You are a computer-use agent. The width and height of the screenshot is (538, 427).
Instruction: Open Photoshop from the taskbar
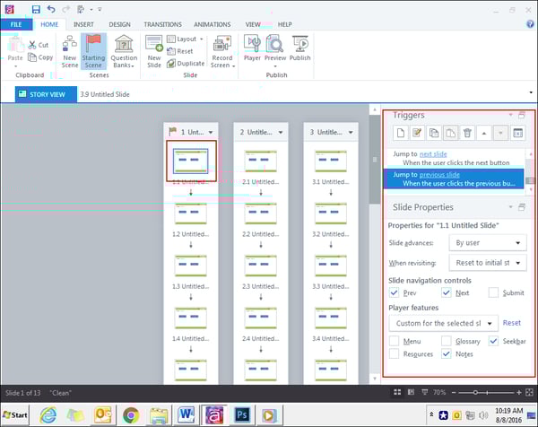242,415
